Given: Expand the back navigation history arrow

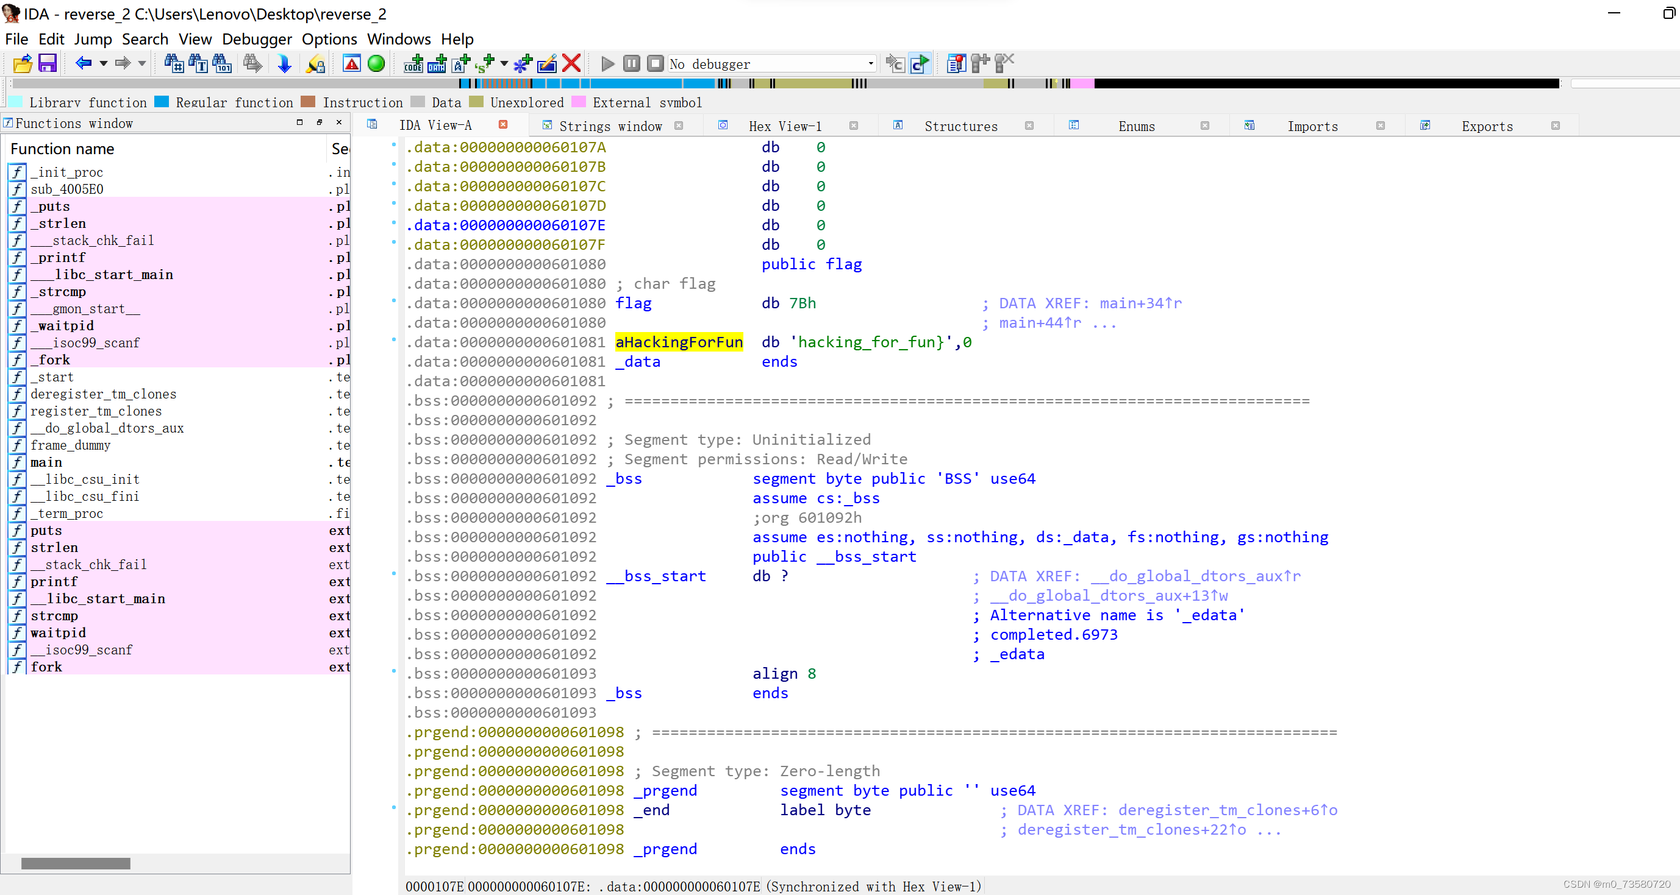Looking at the screenshot, I should tap(102, 63).
